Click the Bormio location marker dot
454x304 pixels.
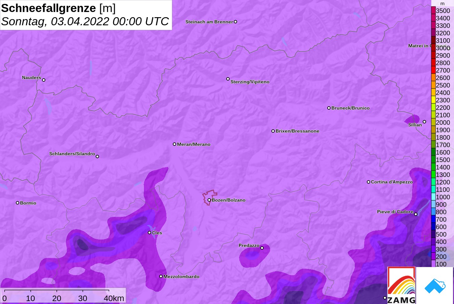pyautogui.click(x=18, y=203)
